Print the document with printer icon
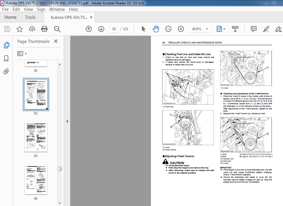The width and height of the screenshot is (283, 206). [x=44, y=29]
